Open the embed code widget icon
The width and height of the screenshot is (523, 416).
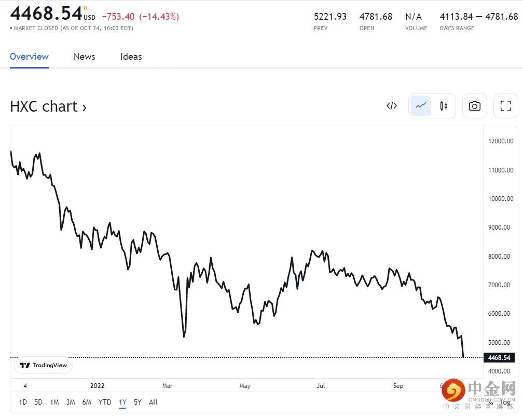point(392,106)
